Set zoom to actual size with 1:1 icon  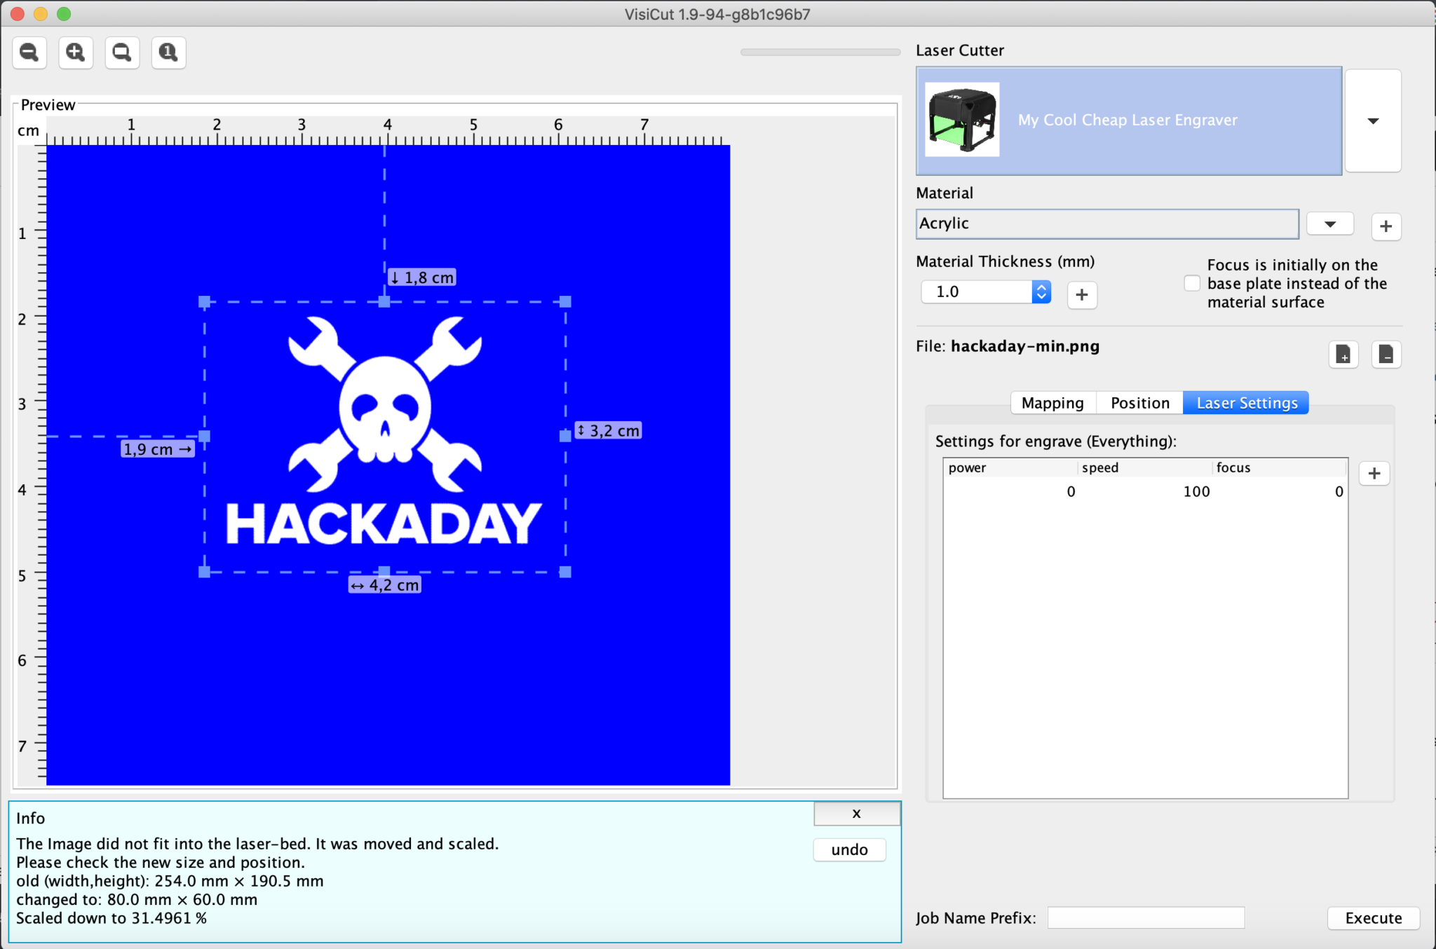[168, 52]
